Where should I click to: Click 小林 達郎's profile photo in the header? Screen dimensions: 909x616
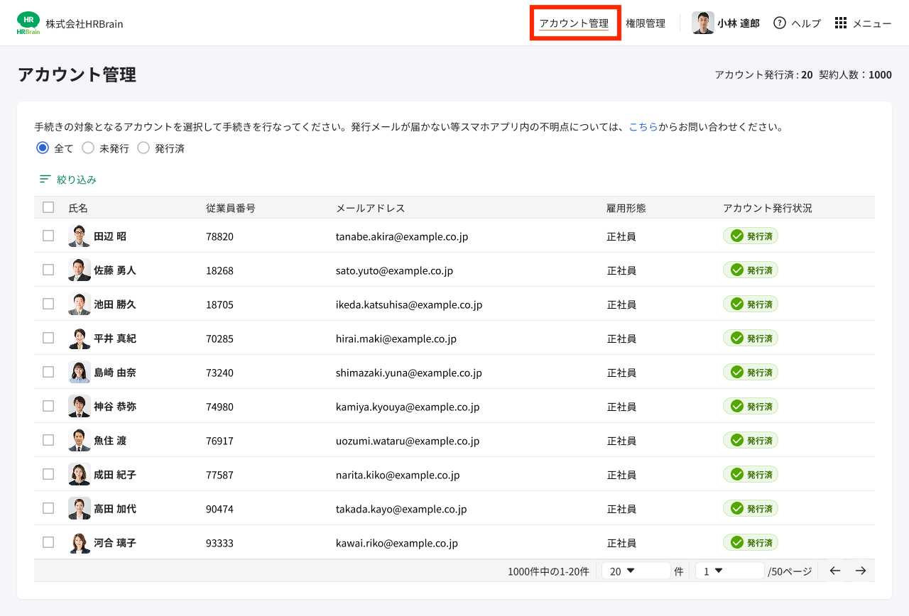[x=702, y=22]
